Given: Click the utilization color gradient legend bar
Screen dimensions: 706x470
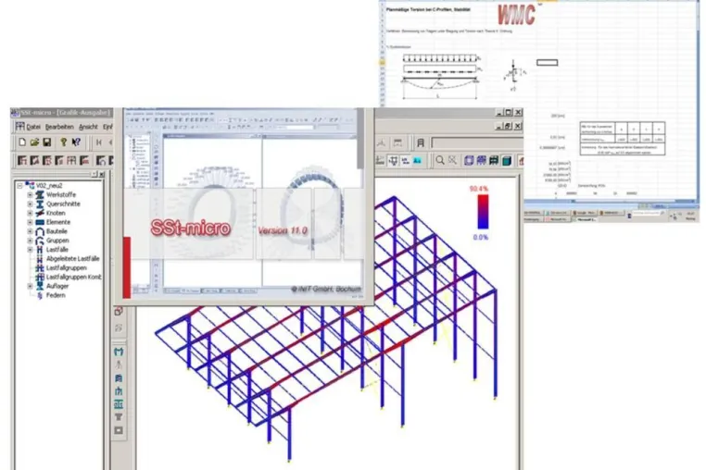Looking at the screenshot, I should [x=483, y=212].
